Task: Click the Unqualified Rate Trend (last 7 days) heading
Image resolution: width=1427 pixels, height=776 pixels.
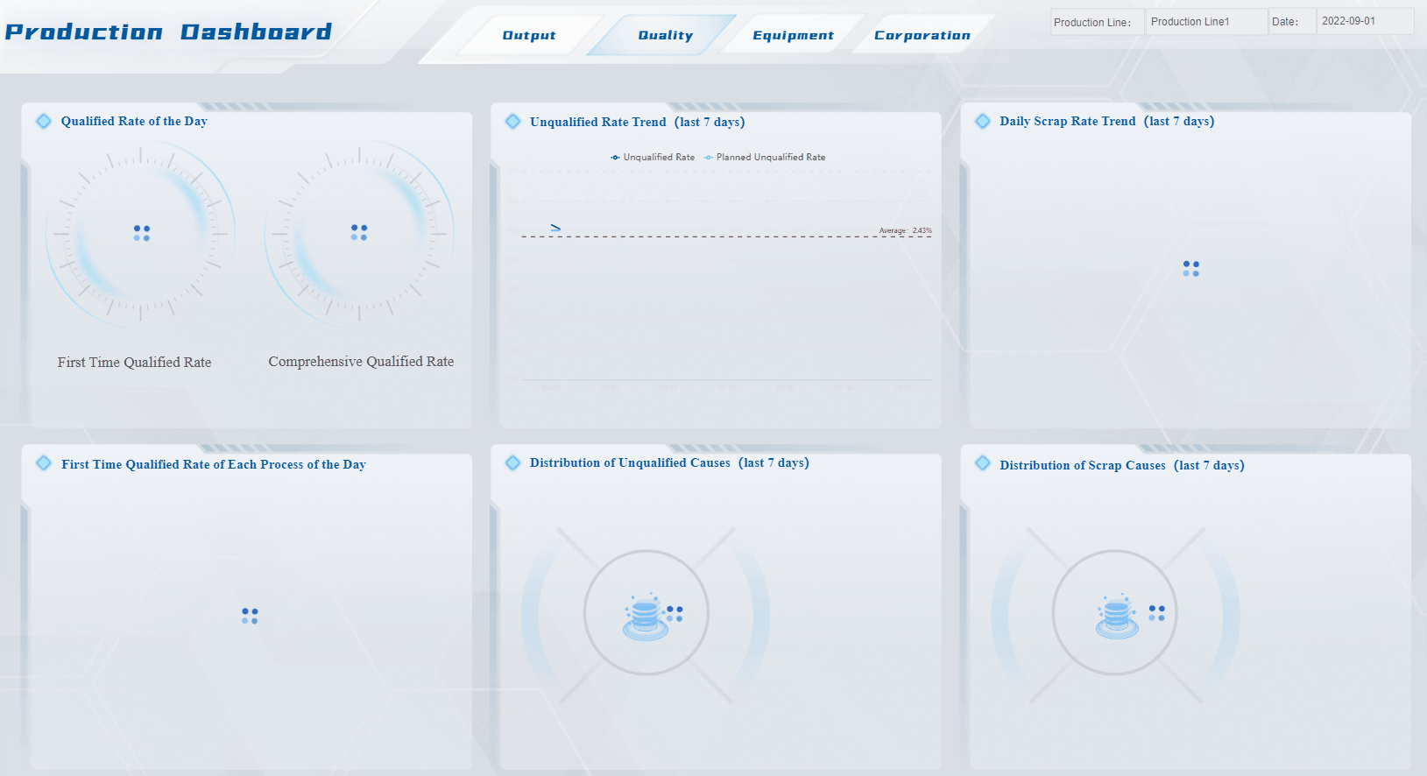Action: pos(637,122)
